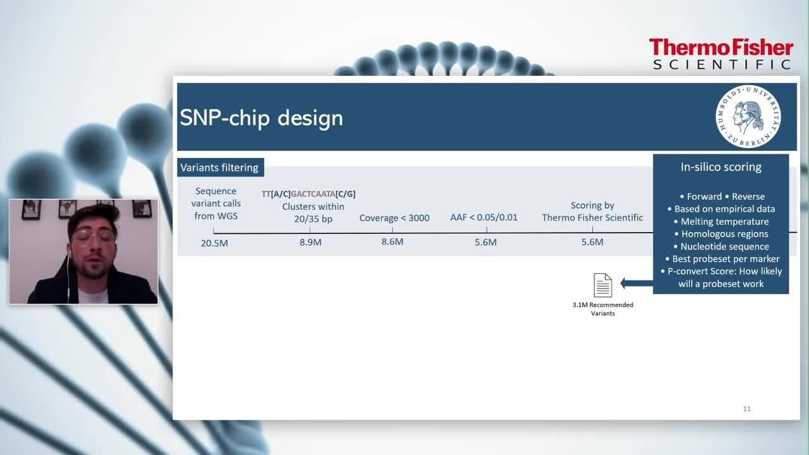Click the "AAF < 0.05/0.01" filter label
This screenshot has width=809, height=455.
pos(484,217)
